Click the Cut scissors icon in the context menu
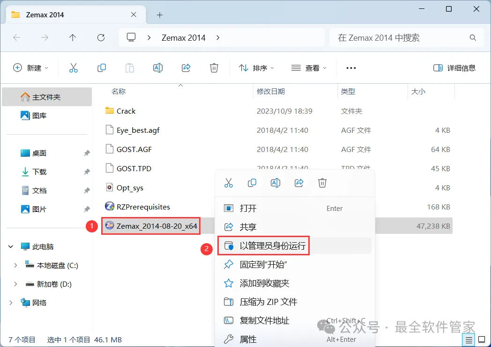This screenshot has height=347, width=491. point(229,183)
